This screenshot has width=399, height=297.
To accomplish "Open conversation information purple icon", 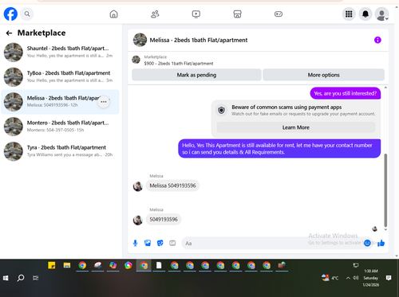I will [x=377, y=40].
